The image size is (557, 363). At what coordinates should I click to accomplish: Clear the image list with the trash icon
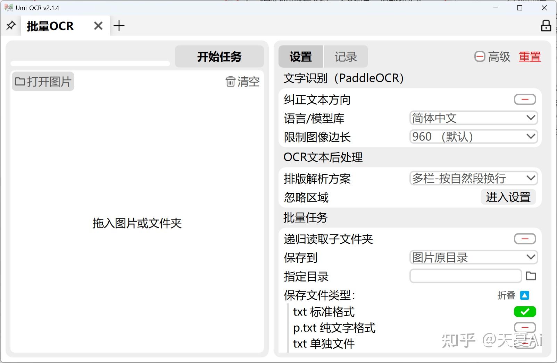[x=242, y=81]
